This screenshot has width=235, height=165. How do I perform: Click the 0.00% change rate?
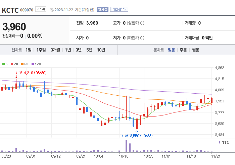click(x=35, y=36)
